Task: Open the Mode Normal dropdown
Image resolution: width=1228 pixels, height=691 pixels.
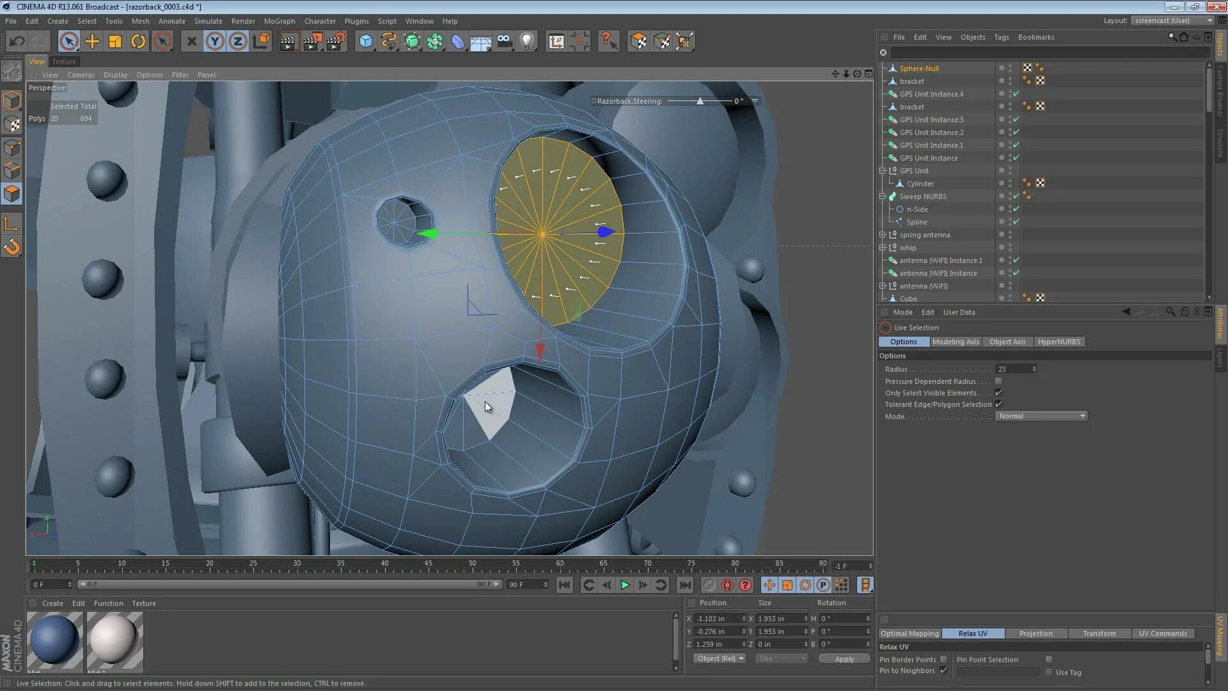Action: [1041, 416]
